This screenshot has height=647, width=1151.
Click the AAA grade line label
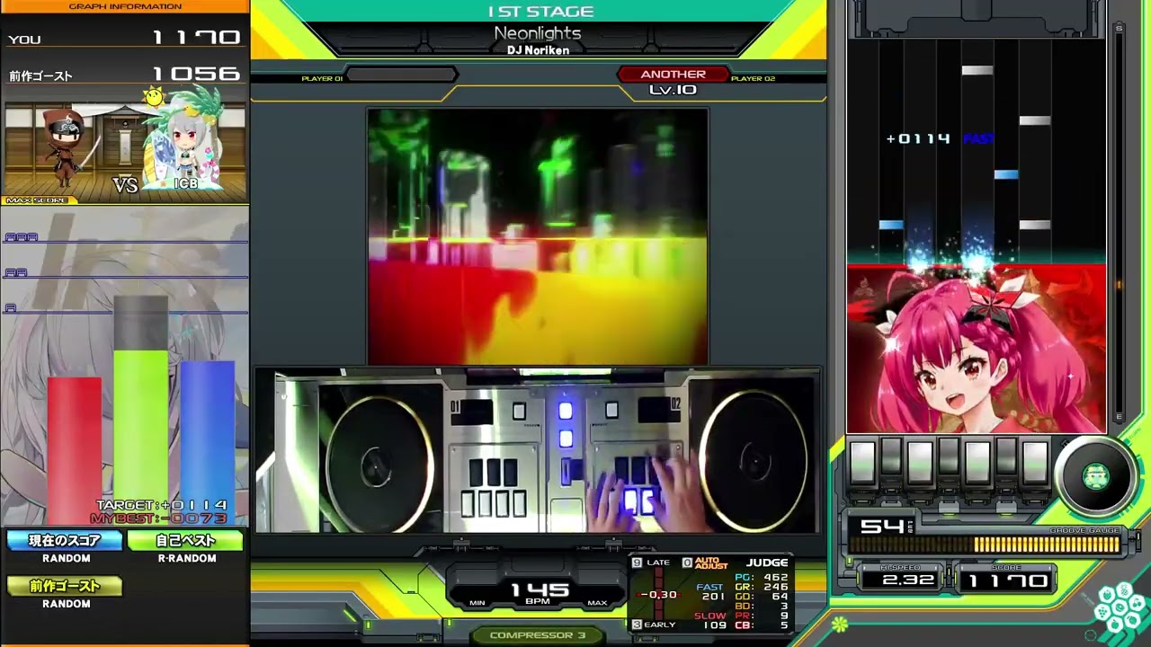(x=22, y=237)
